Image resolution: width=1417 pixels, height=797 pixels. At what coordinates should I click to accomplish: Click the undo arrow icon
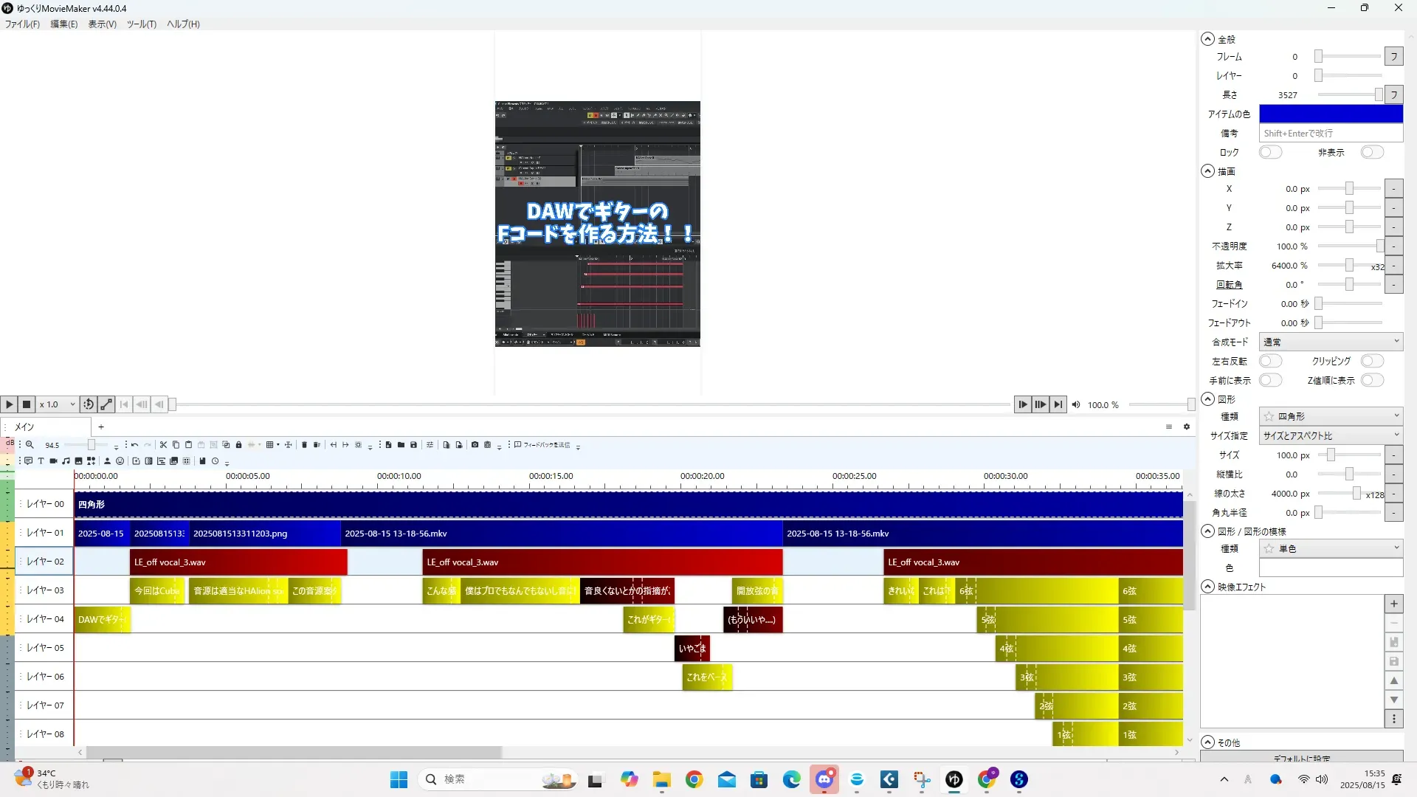click(x=134, y=445)
